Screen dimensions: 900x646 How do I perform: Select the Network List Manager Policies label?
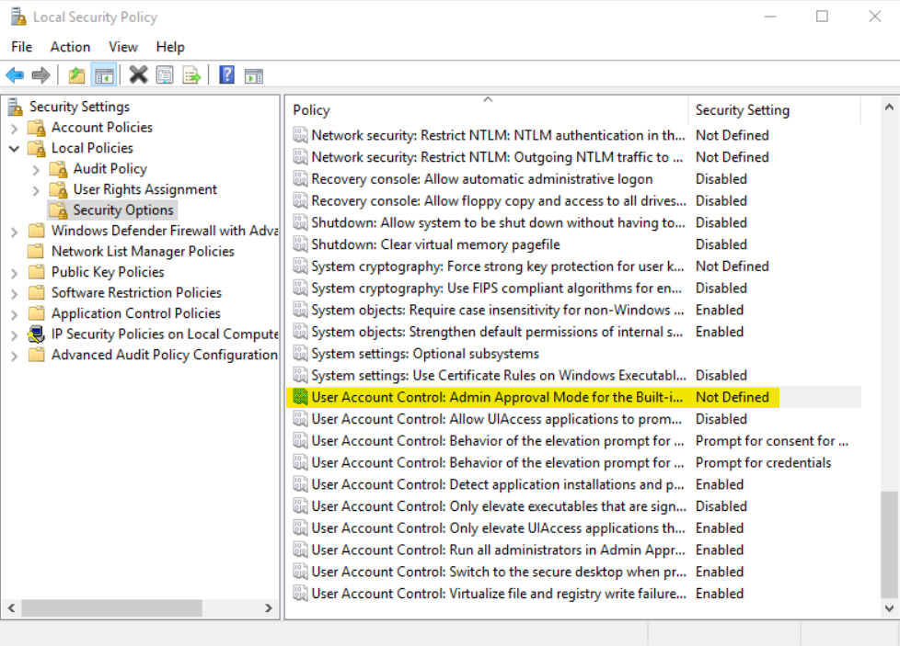(143, 251)
